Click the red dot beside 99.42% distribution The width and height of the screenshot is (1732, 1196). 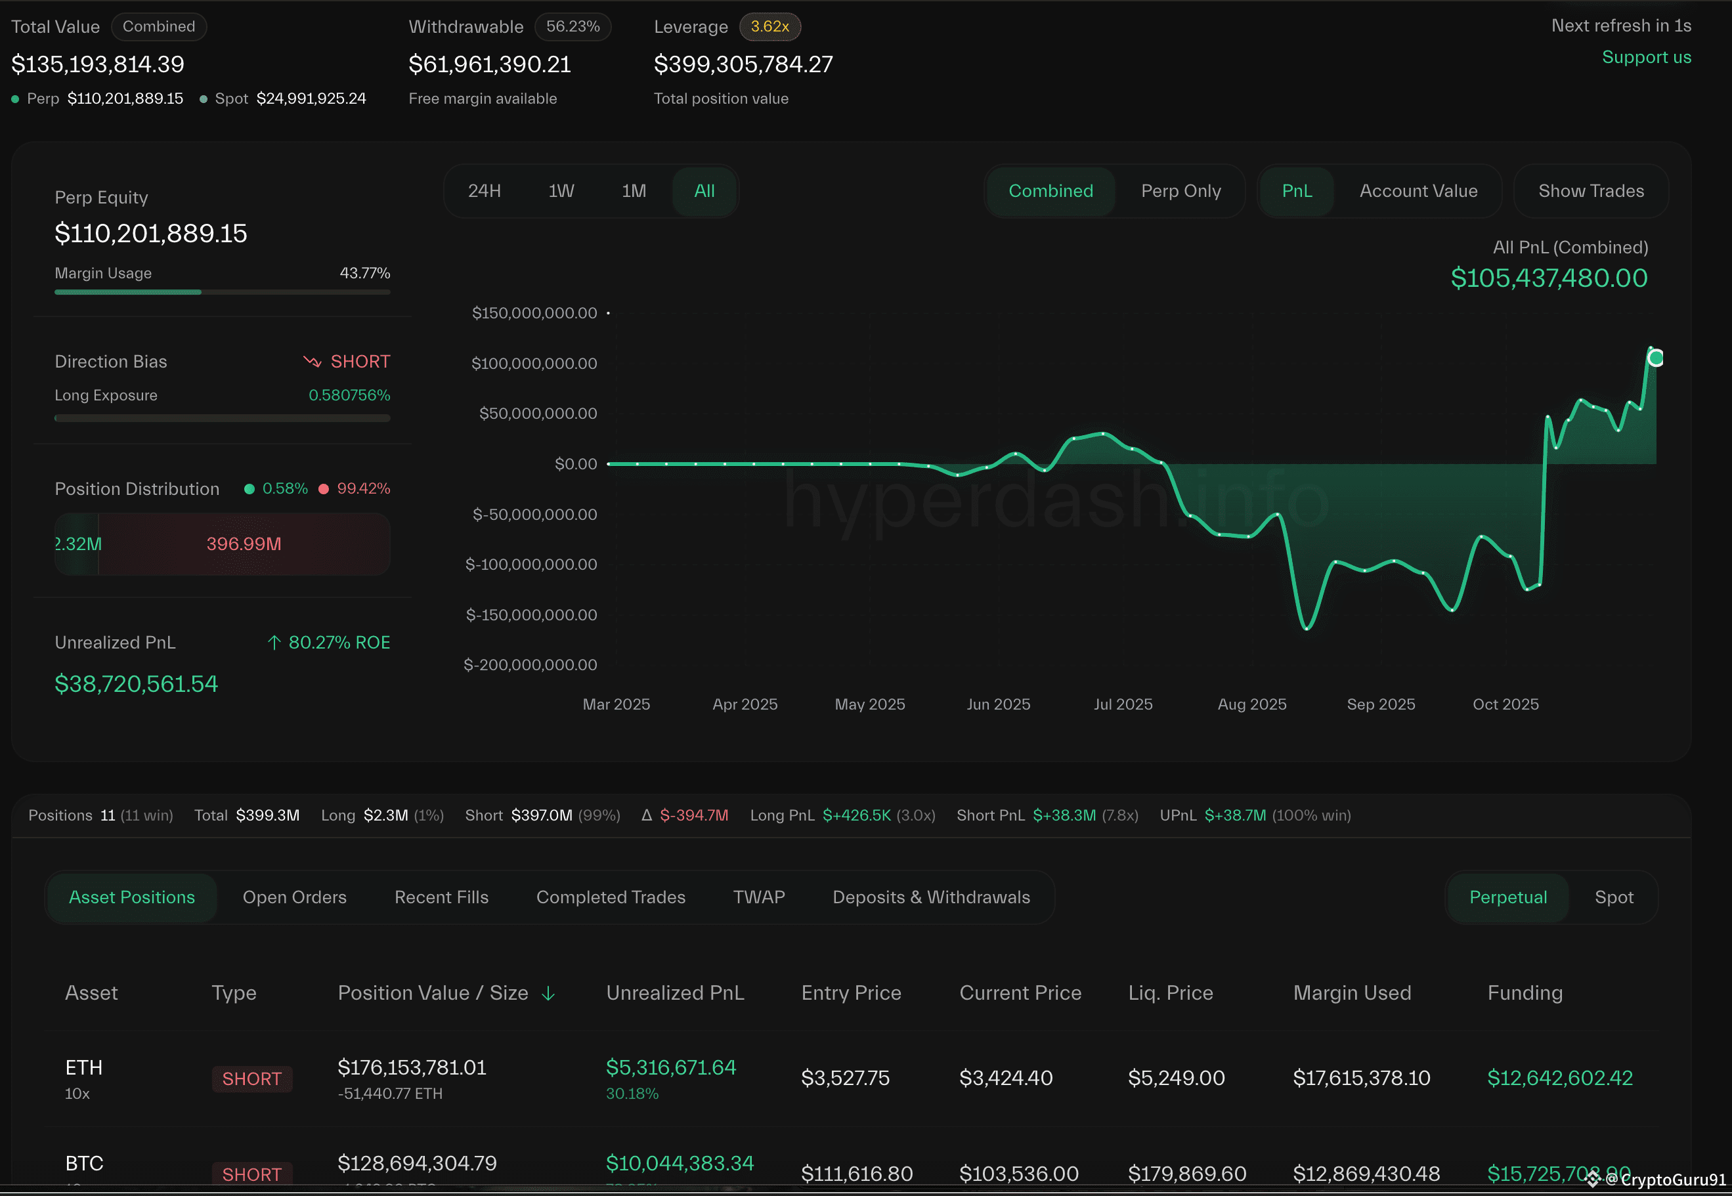click(324, 489)
